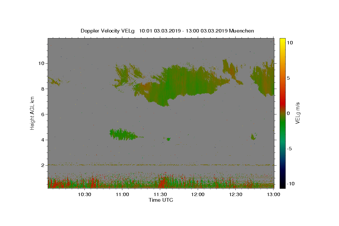The image size is (339, 226).
Task: Click the yellow top of the velocity colorbar
Action: pos(282,41)
